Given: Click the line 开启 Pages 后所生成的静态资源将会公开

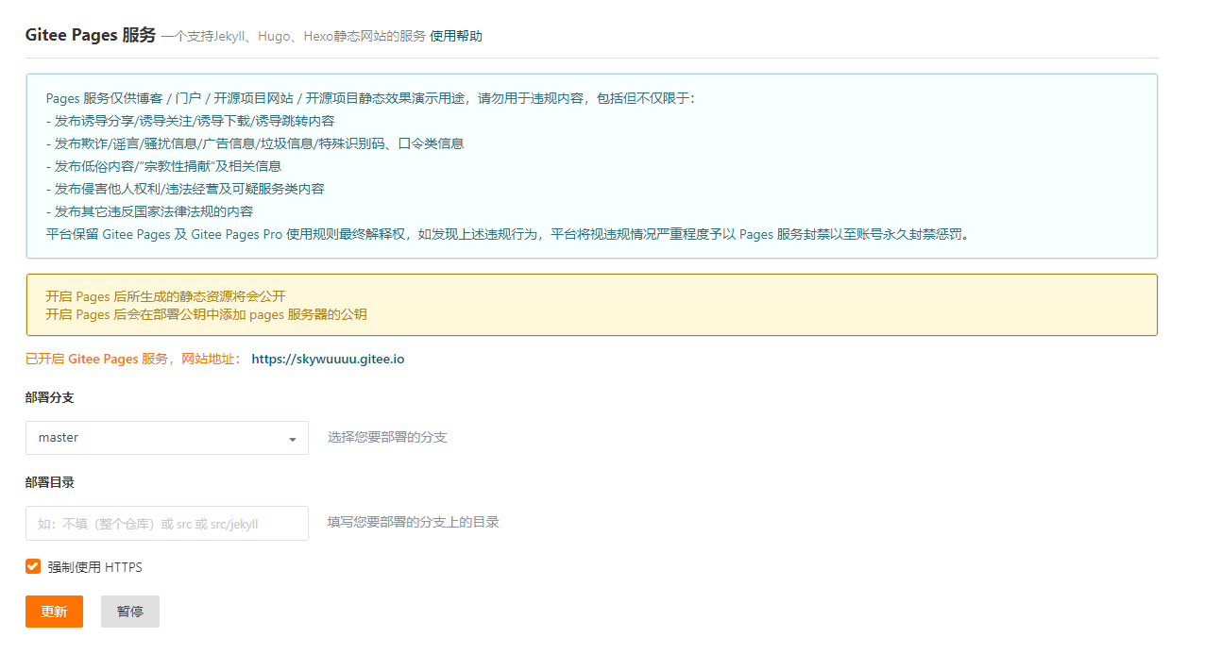Looking at the screenshot, I should 165,296.
